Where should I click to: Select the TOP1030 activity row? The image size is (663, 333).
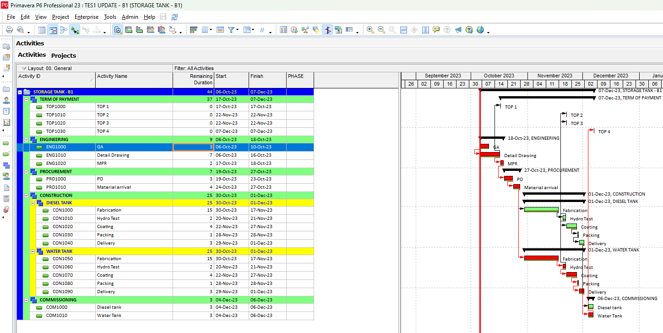tap(56, 131)
